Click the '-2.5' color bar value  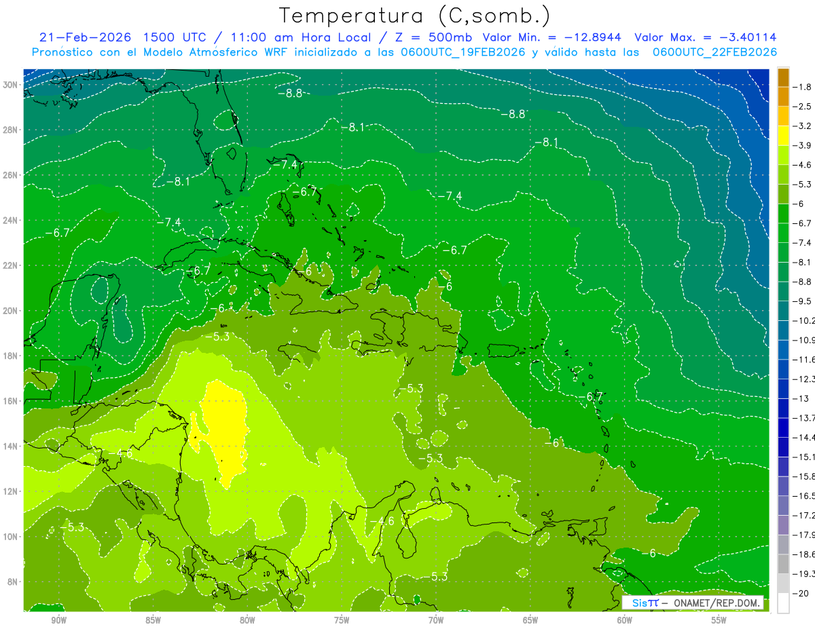[802, 107]
